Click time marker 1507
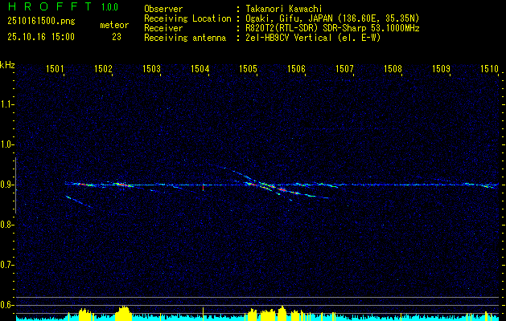This screenshot has width=506, height=321. (344, 68)
